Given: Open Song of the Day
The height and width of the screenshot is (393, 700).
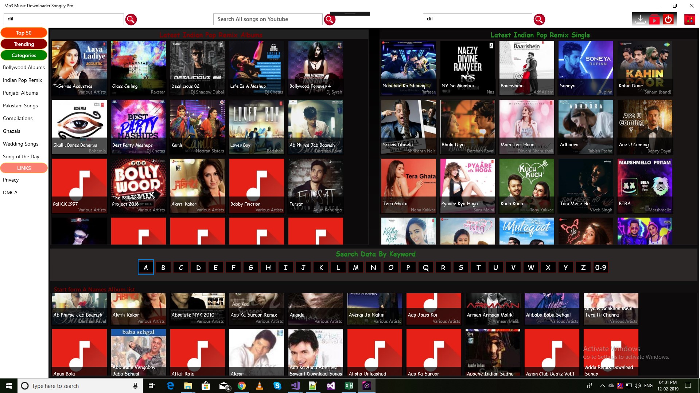Looking at the screenshot, I should [x=21, y=156].
